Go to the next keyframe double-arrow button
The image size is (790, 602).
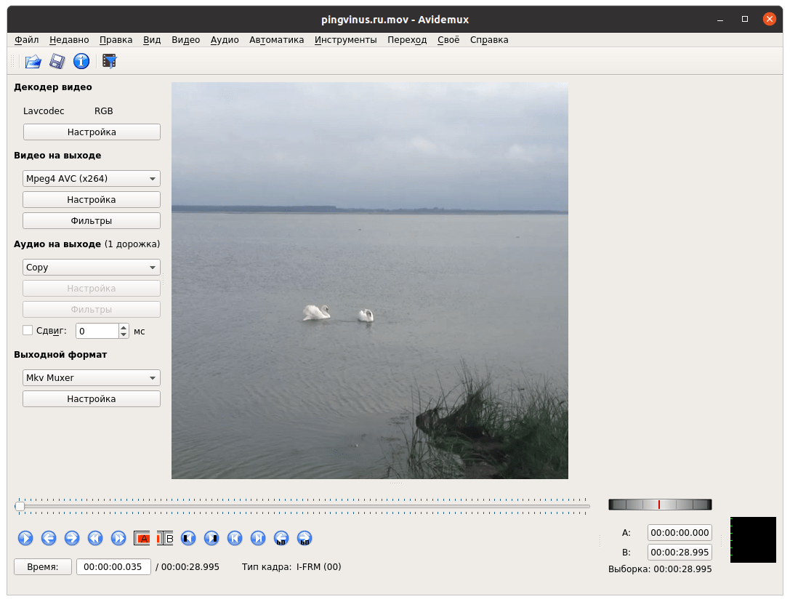118,538
